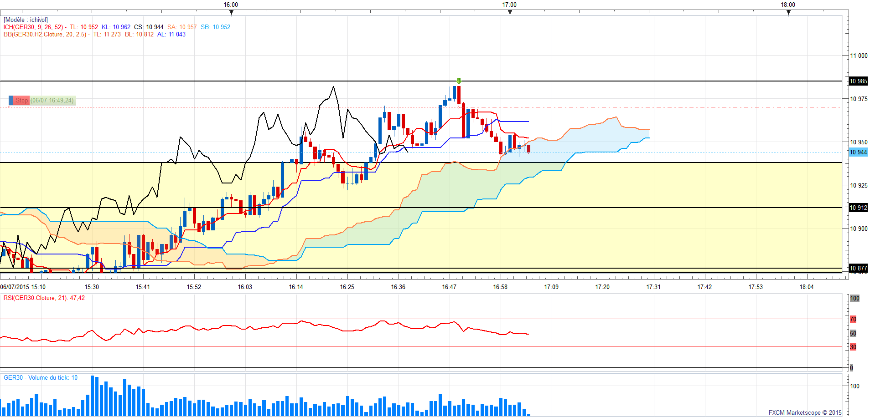Click the 18:00 hour marker triangle
This screenshot has height=417, width=875.
tap(788, 12)
